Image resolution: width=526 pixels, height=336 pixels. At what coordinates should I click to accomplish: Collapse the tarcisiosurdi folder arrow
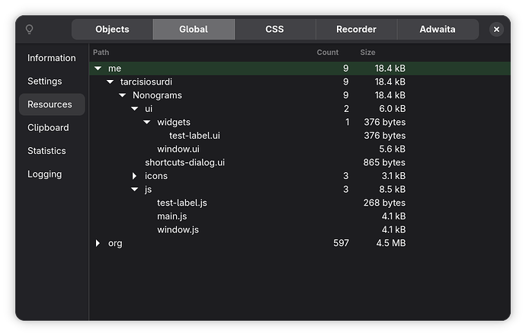pyautogui.click(x=110, y=82)
